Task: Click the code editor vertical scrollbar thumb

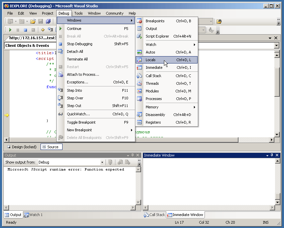Action: coord(277,82)
